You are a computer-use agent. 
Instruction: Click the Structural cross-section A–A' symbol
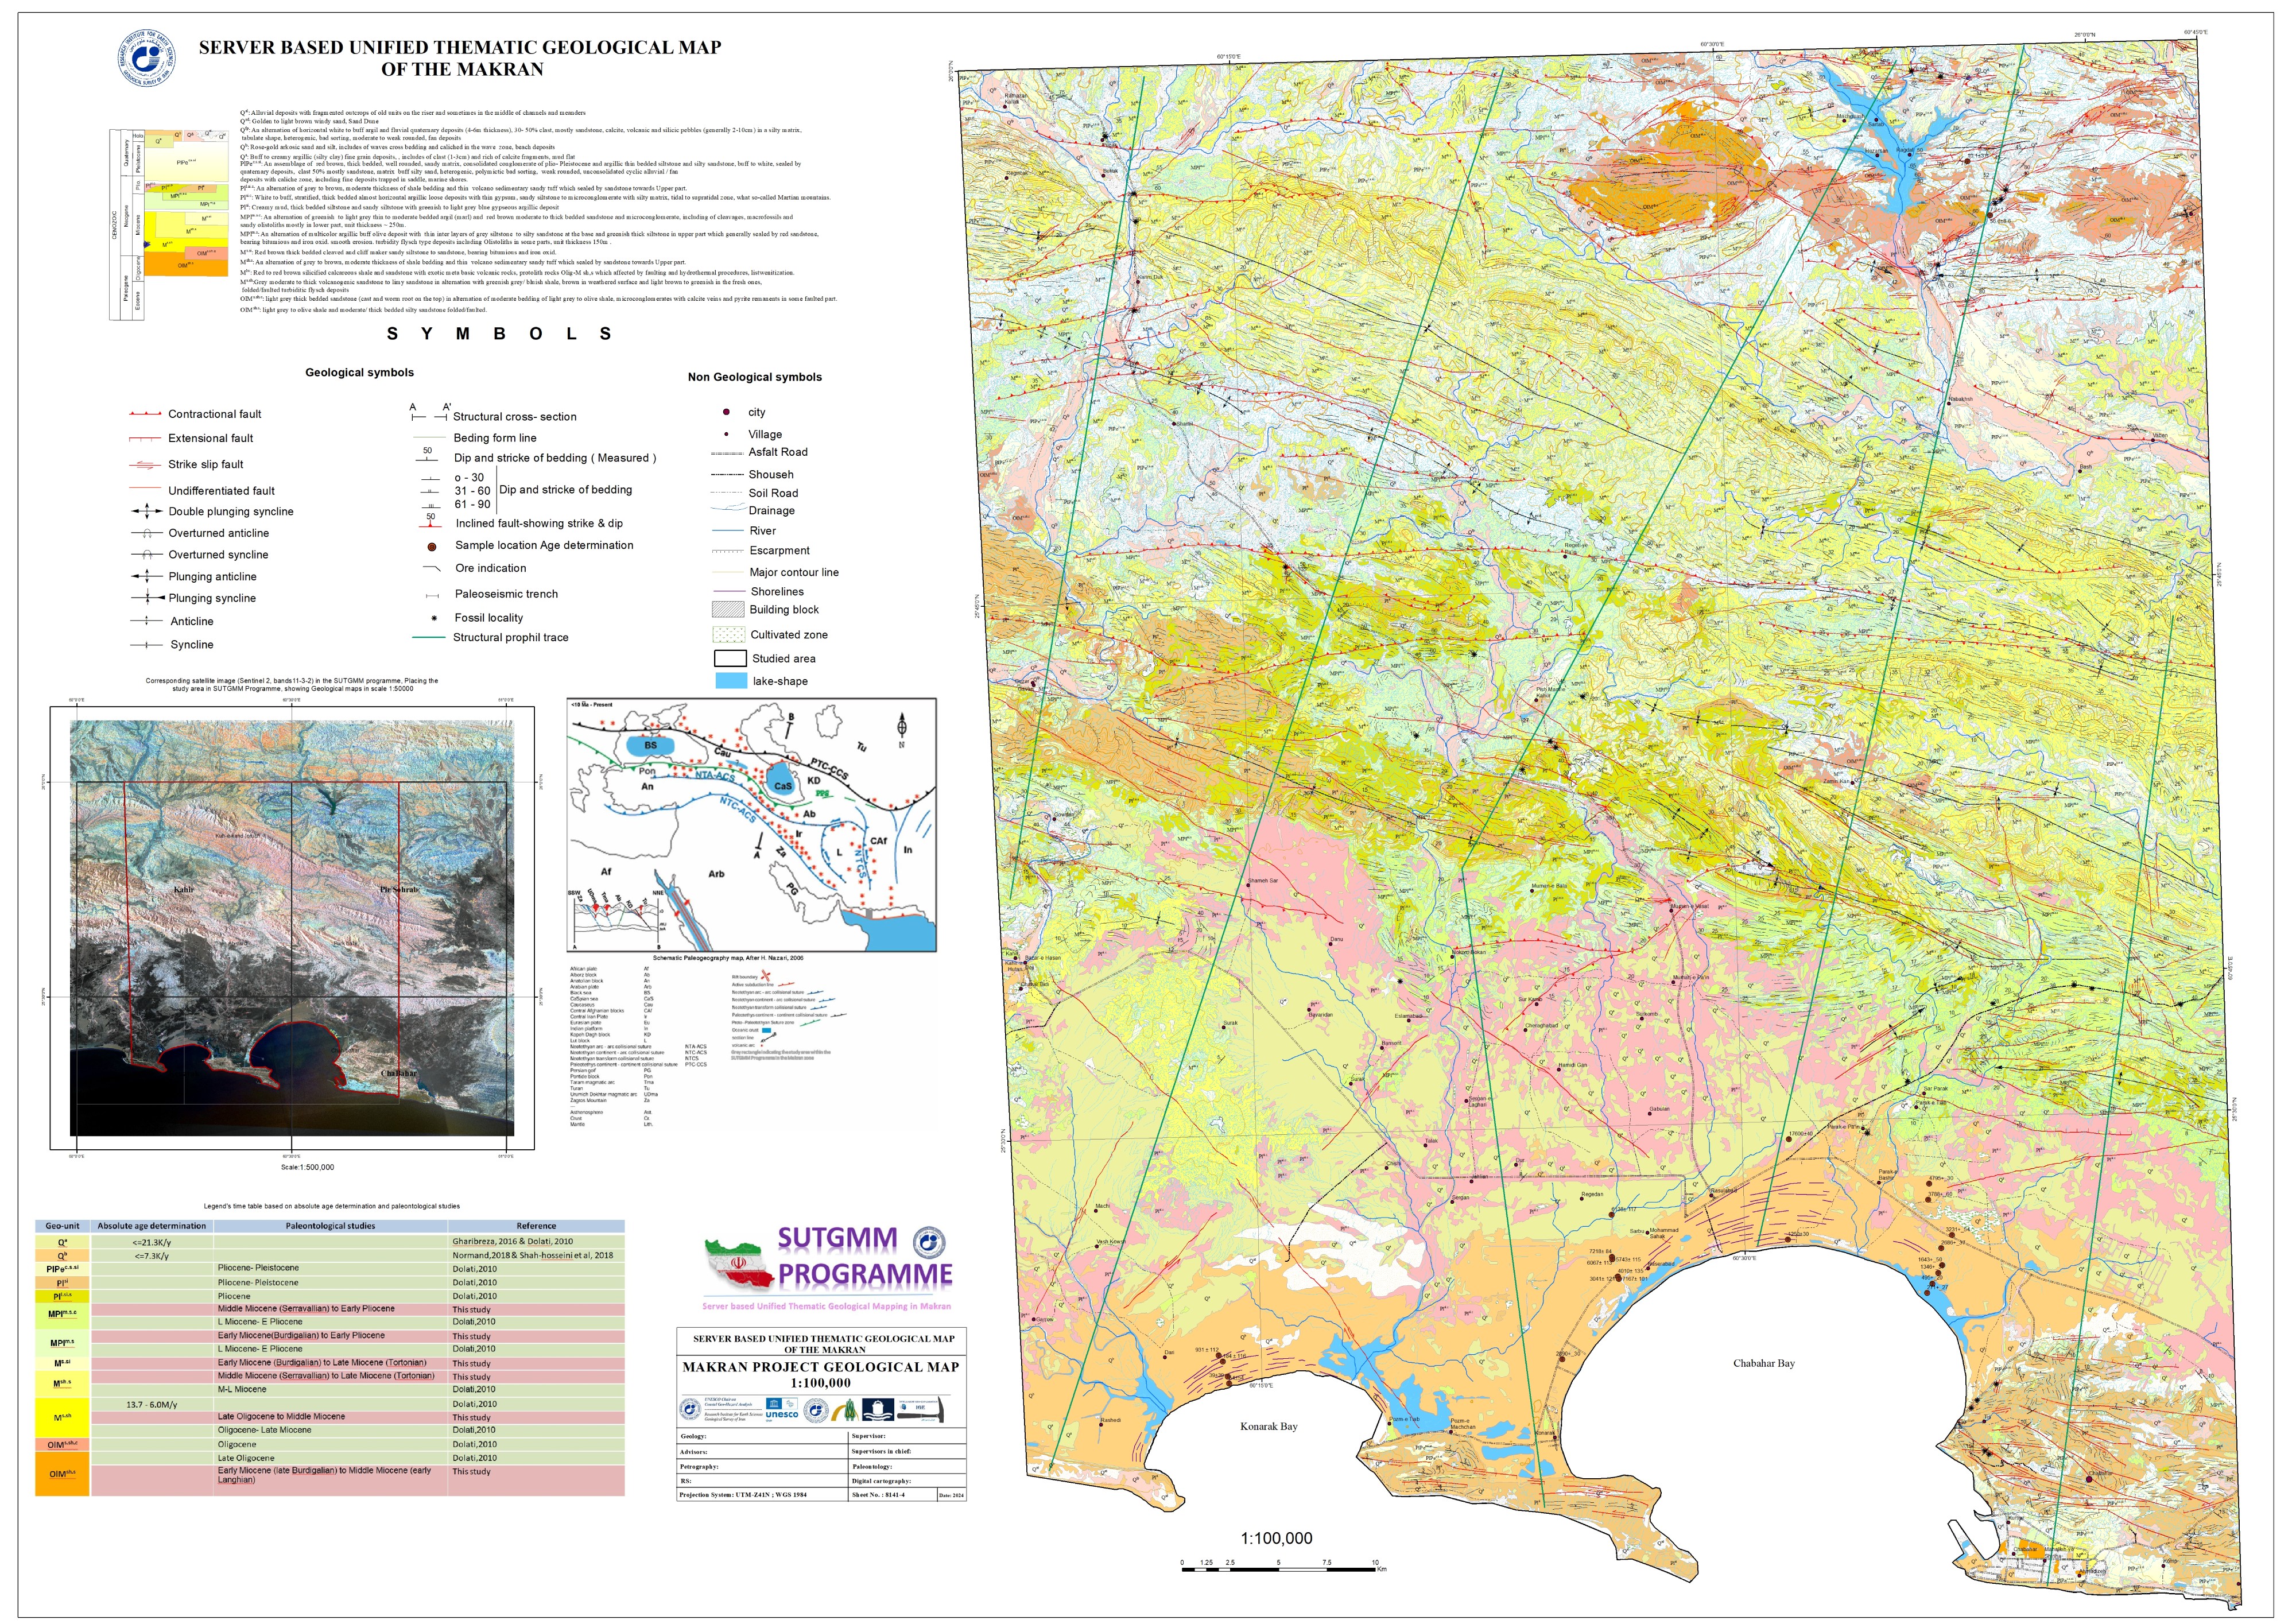click(x=430, y=413)
